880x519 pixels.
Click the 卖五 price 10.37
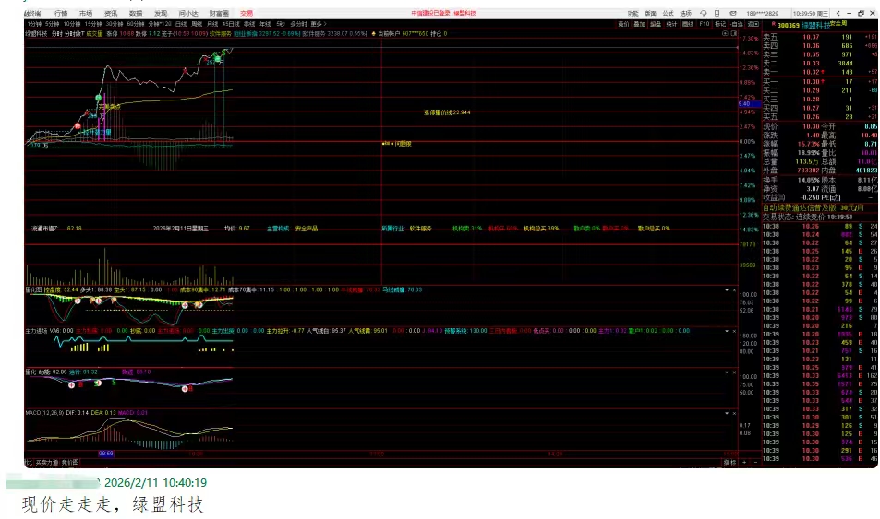(x=811, y=37)
